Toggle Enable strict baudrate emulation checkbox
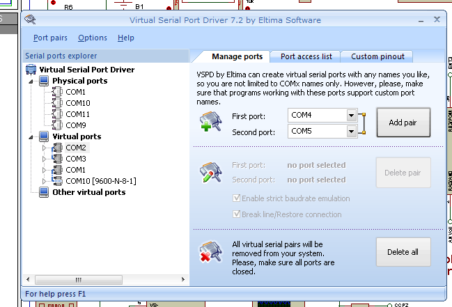The width and height of the screenshot is (452, 307). (x=237, y=199)
